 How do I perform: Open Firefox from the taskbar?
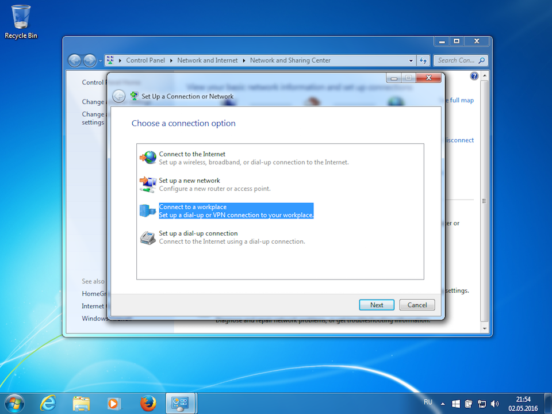click(x=148, y=403)
